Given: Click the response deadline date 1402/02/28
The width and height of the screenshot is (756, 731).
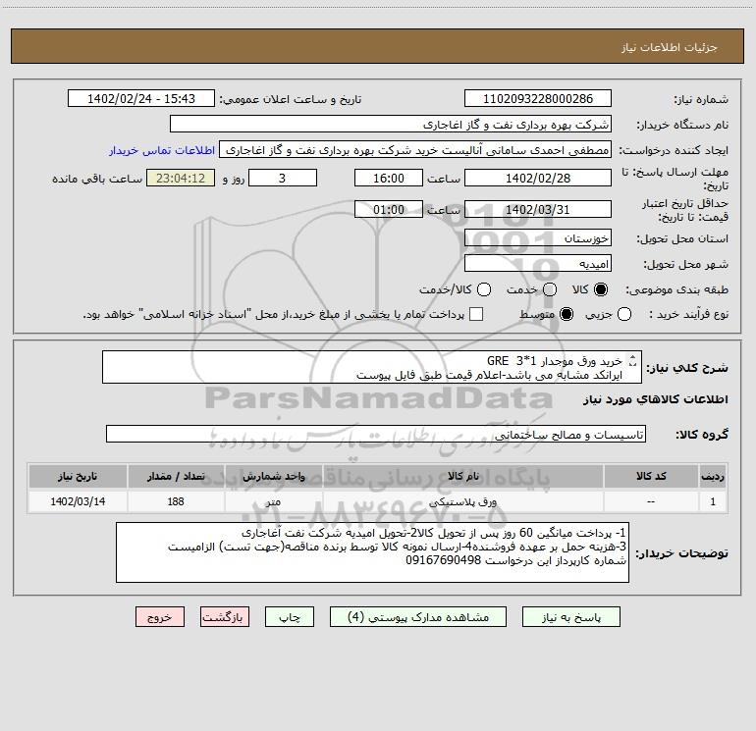Looking at the screenshot, I should pyautogui.click(x=538, y=178).
